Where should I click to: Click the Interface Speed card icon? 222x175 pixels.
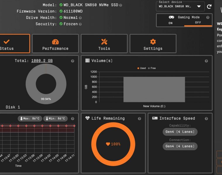tap(155, 118)
